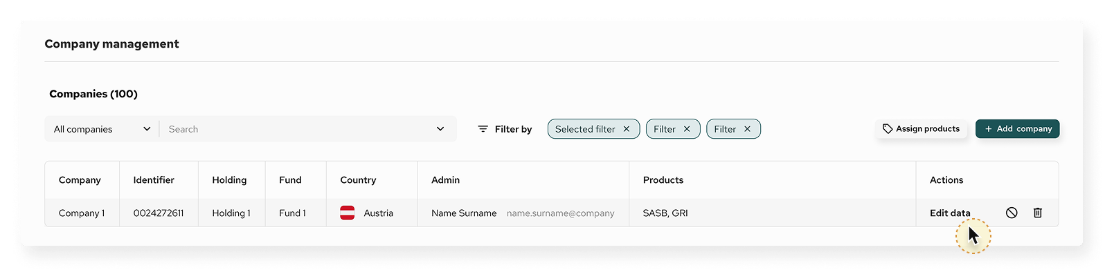Click the filter lines icon beside Filter by
Screen dimensions: 1105x272
click(483, 129)
